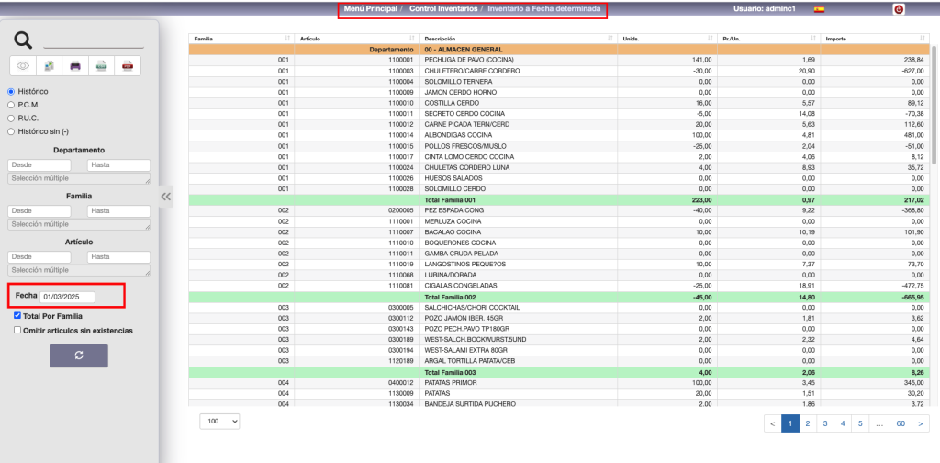This screenshot has height=463, width=940.
Task: Collapse the filter sidebar with double chevron
Action: (166, 197)
